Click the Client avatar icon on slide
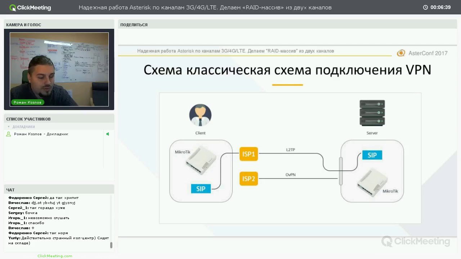 click(200, 115)
